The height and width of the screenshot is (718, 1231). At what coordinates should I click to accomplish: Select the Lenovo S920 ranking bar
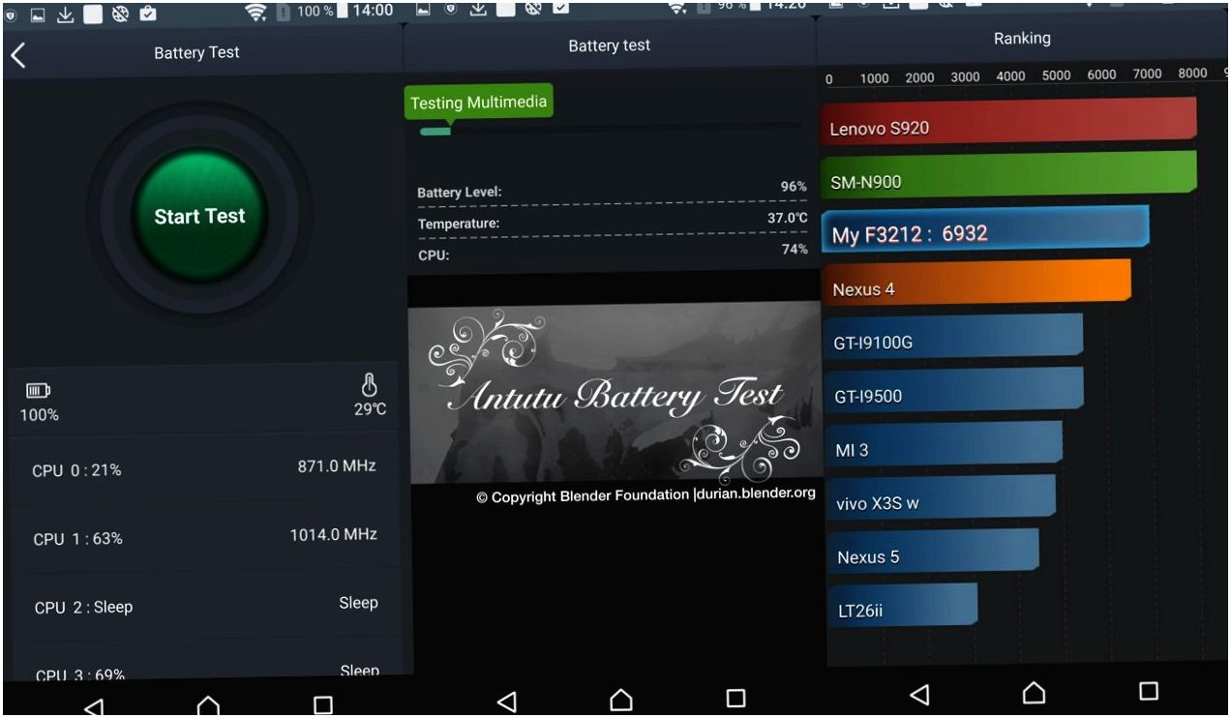(x=1009, y=122)
